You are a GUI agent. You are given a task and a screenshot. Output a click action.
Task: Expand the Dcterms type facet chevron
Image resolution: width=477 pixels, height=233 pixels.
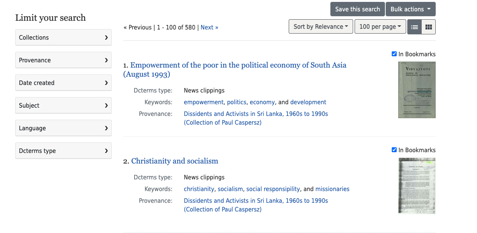click(106, 151)
